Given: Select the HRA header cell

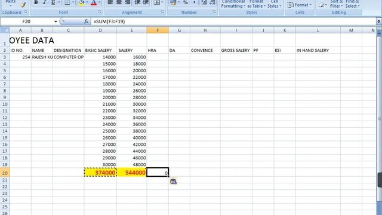Looking at the screenshot, I should [158, 50].
